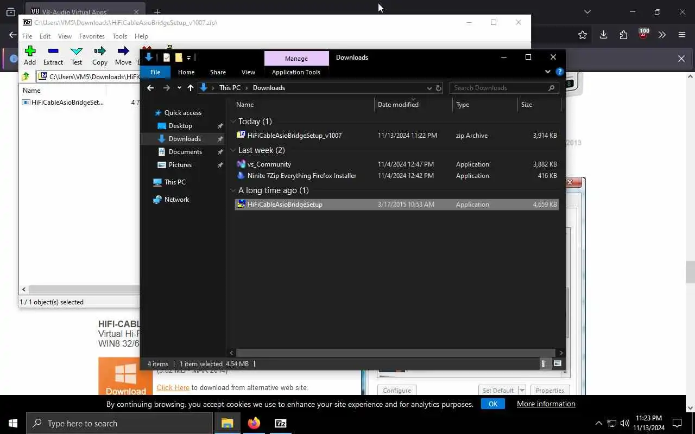This screenshot has height=434, width=695.
Task: Select HiFiCableAsioBridgeSetup_v1007 zip archive
Action: pyautogui.click(x=397, y=136)
